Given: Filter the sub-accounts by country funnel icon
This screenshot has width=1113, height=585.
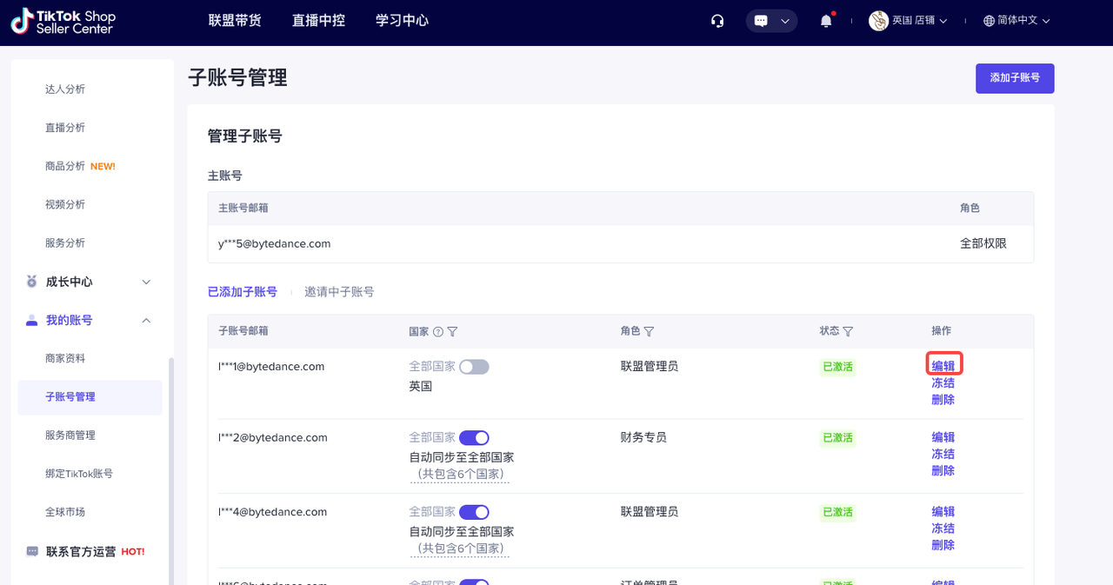Looking at the screenshot, I should click(x=452, y=331).
